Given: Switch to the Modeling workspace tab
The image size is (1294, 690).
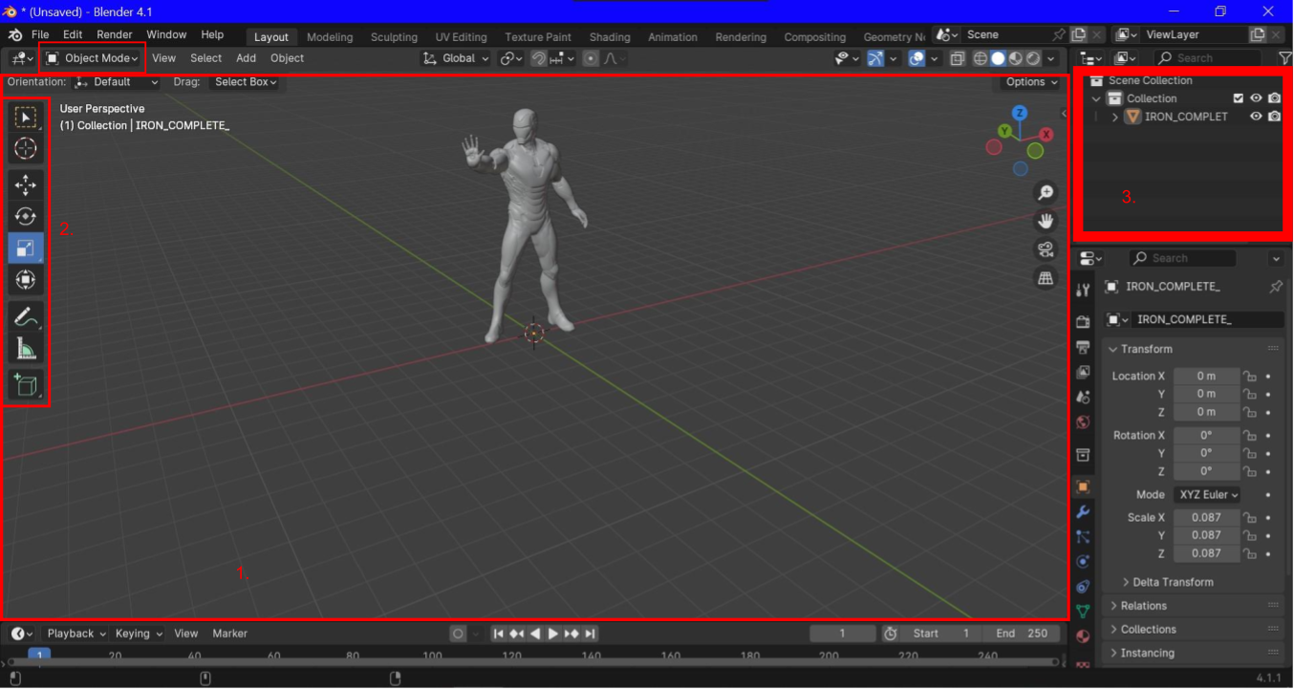Looking at the screenshot, I should [330, 37].
